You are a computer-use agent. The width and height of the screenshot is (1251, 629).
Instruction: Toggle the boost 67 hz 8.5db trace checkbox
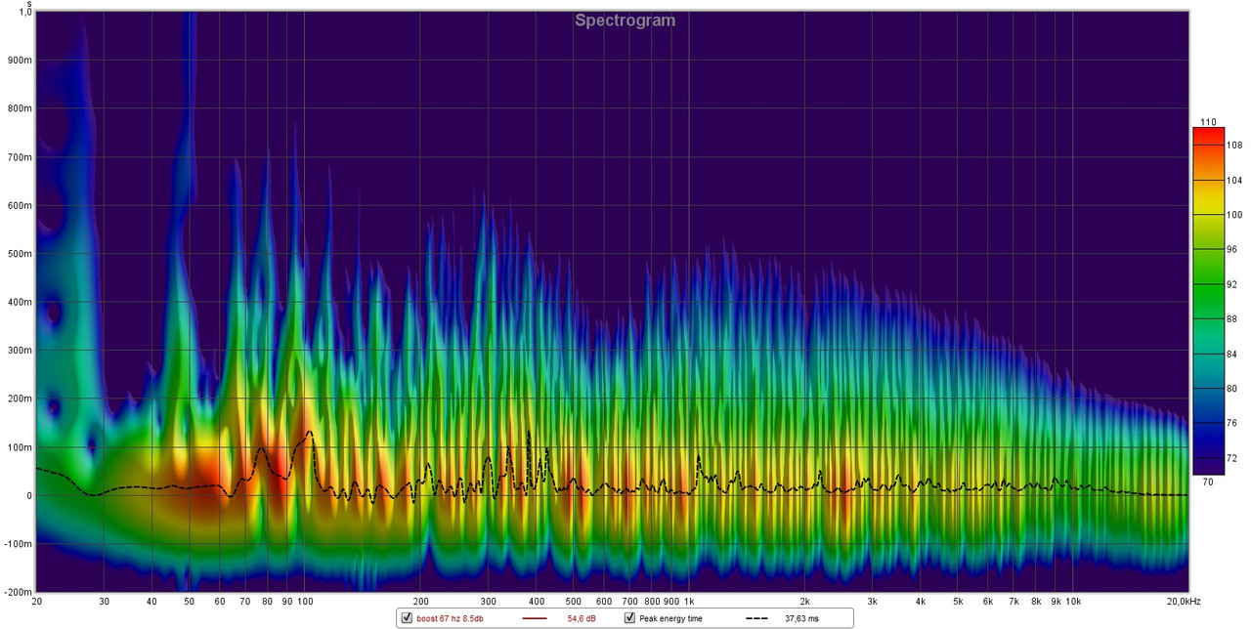(407, 618)
